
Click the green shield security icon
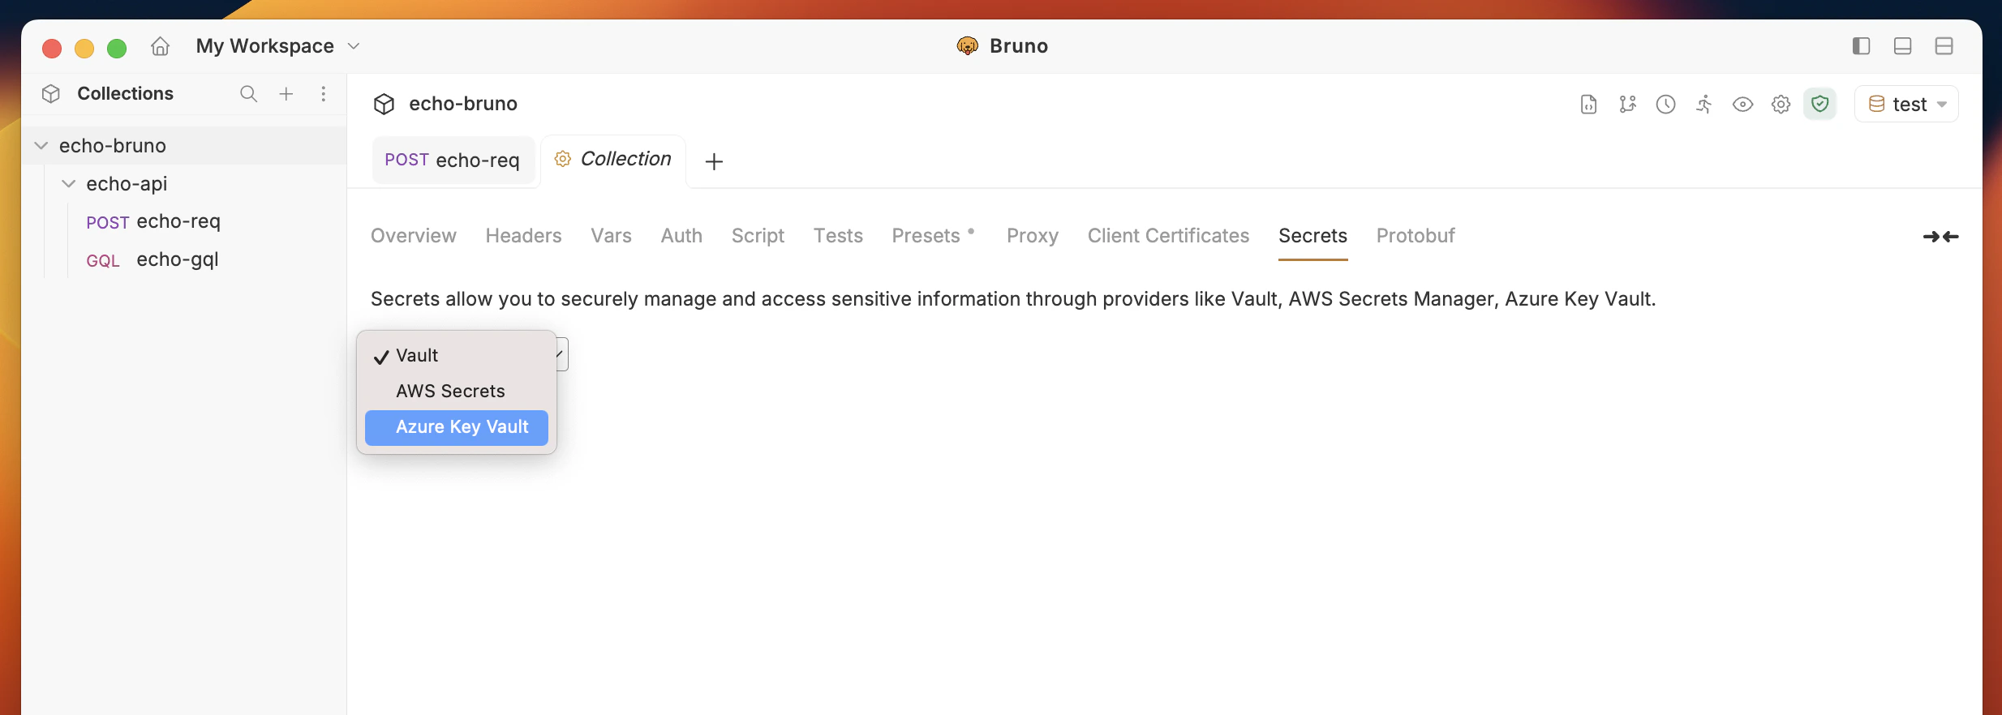click(1820, 104)
